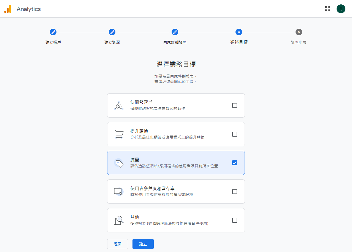Check the 提升轉換 option
The image size is (352, 252).
point(234,134)
